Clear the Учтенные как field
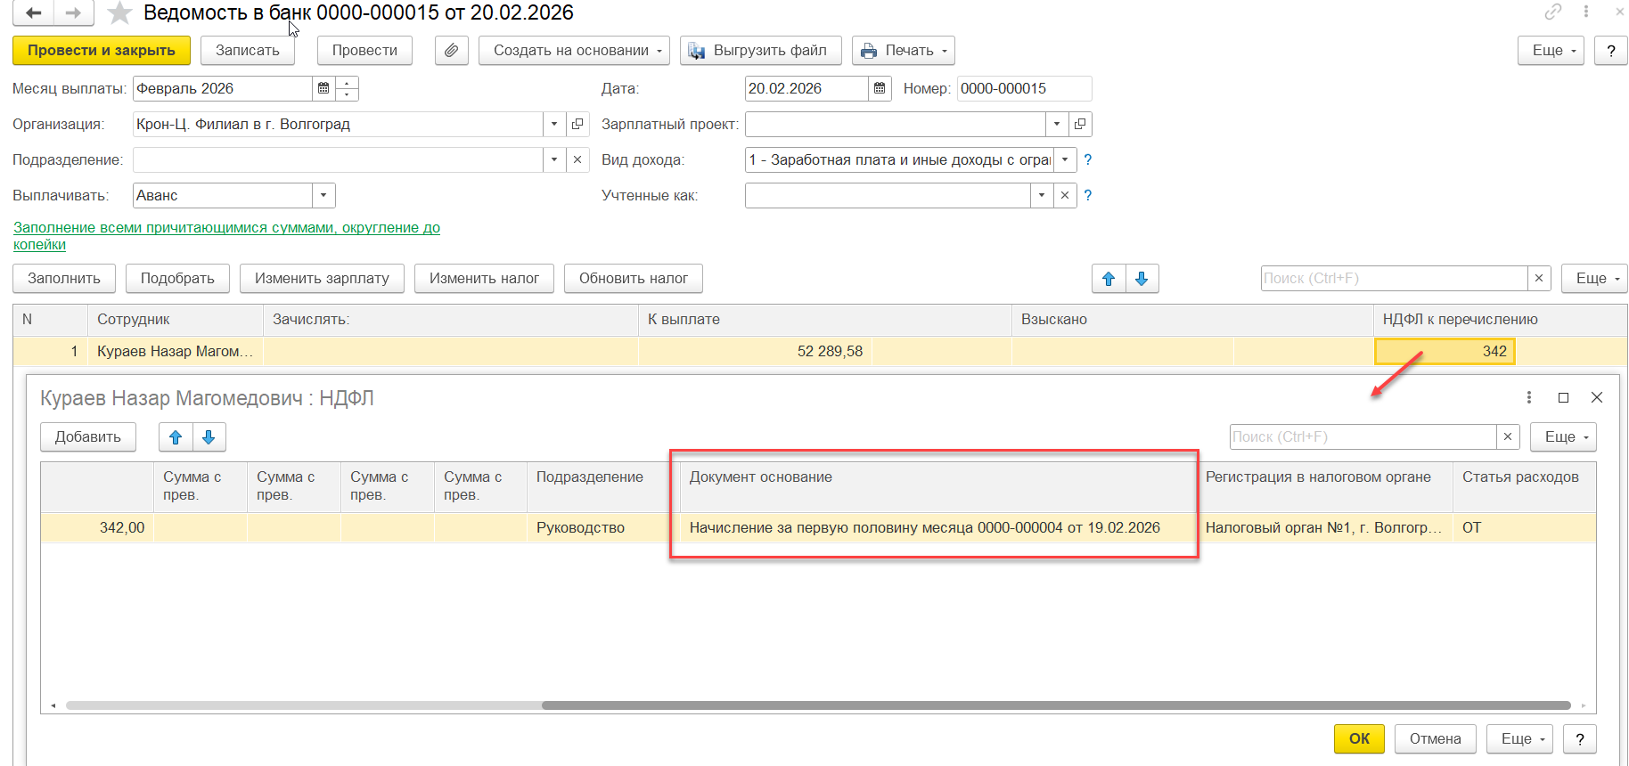Screen dimensions: 1629x766 click(1065, 195)
